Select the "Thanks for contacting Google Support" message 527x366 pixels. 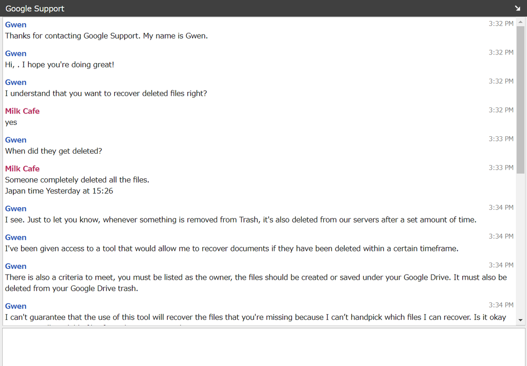(x=107, y=36)
